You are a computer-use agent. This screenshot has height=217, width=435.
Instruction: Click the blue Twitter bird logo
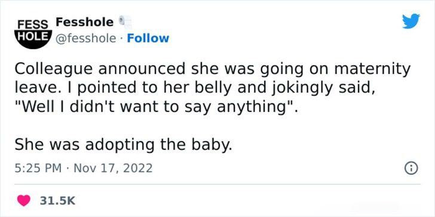coord(411,21)
